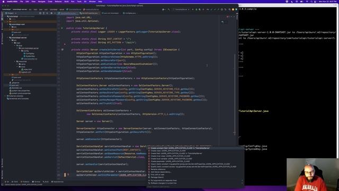Open the Apple menu
339x191 pixels.
pos(3,2)
